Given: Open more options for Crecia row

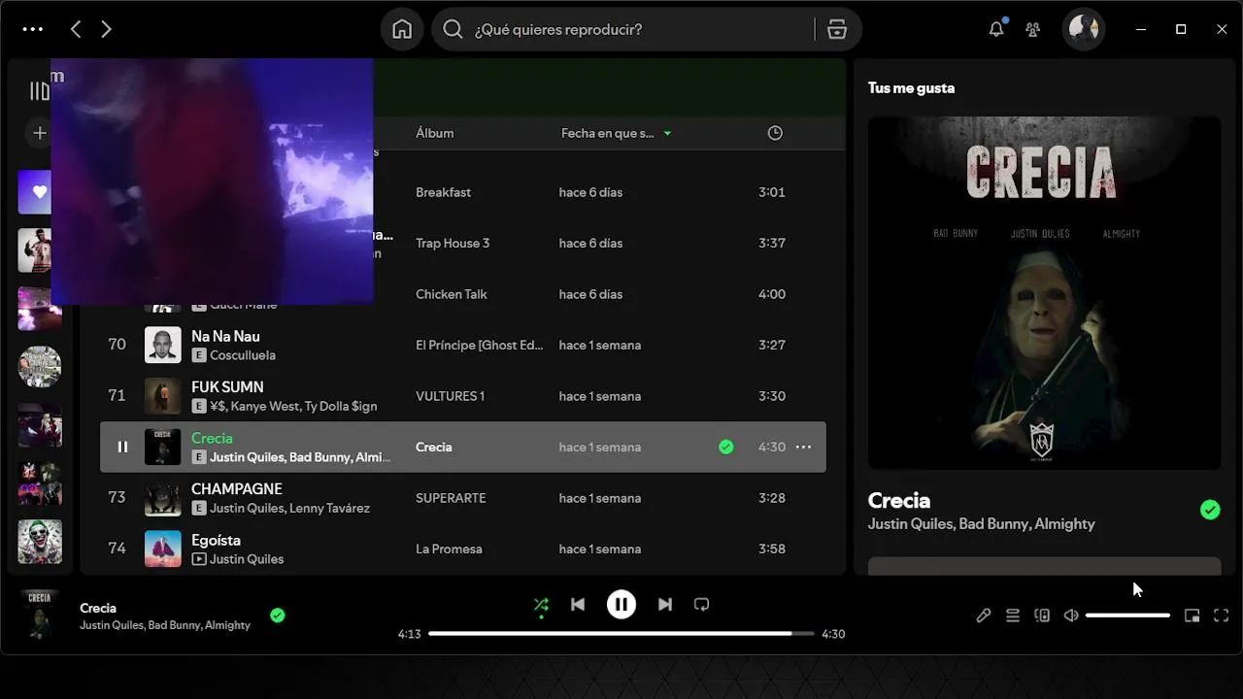Looking at the screenshot, I should click(x=803, y=447).
